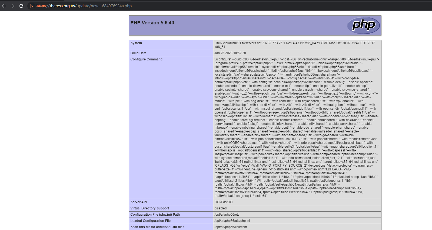Select the URL in the address bar
This screenshot has height=230, width=432.
pos(84,6)
